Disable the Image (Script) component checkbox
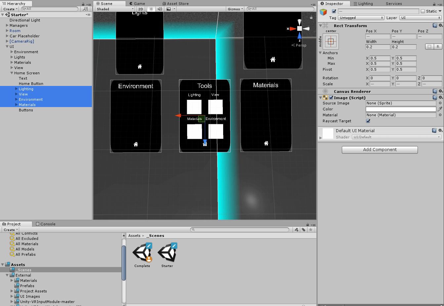The image size is (444, 306). pyautogui.click(x=331, y=98)
